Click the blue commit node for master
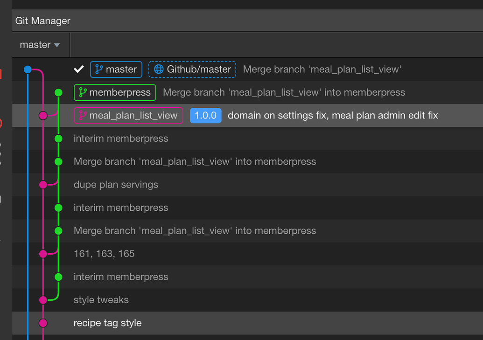The height and width of the screenshot is (340, 483). pyautogui.click(x=28, y=69)
